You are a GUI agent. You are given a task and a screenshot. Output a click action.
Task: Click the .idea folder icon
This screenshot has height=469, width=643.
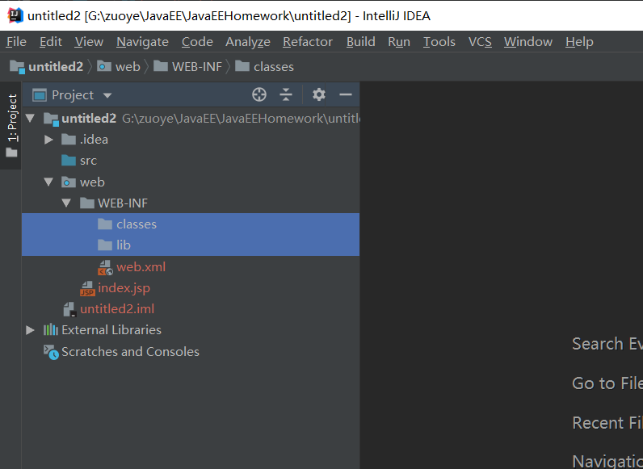click(69, 140)
